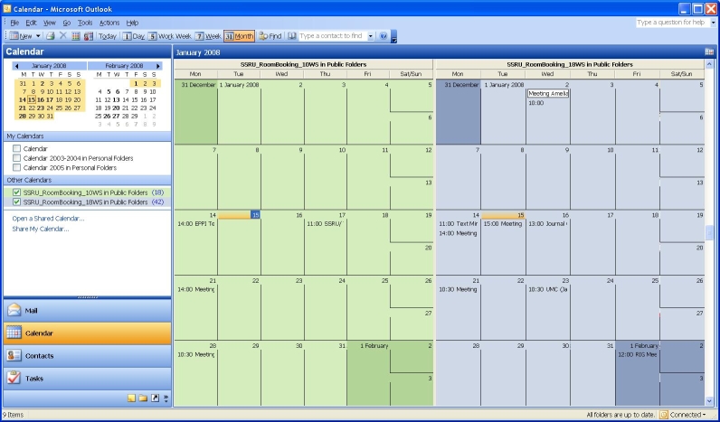Click Share My Calendar link
This screenshot has height=422, width=720.
point(41,229)
